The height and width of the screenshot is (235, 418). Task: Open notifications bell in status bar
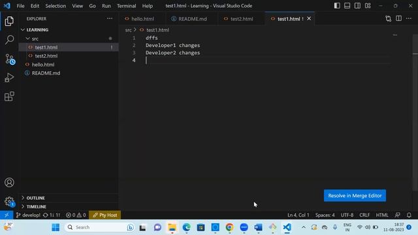[409, 215]
